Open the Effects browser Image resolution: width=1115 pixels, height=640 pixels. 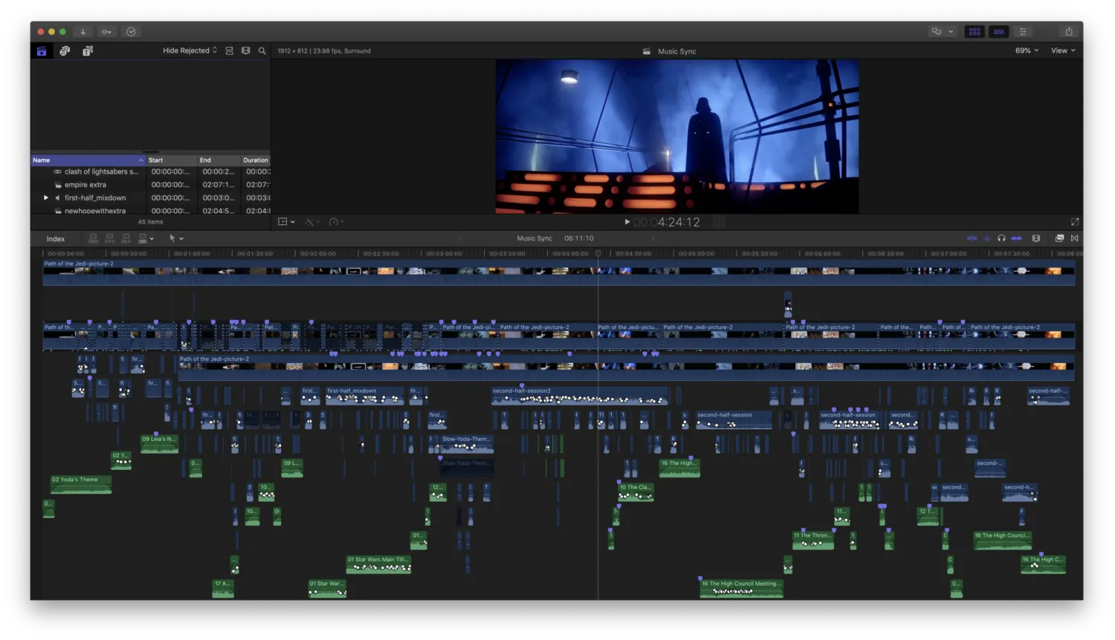(x=1059, y=238)
